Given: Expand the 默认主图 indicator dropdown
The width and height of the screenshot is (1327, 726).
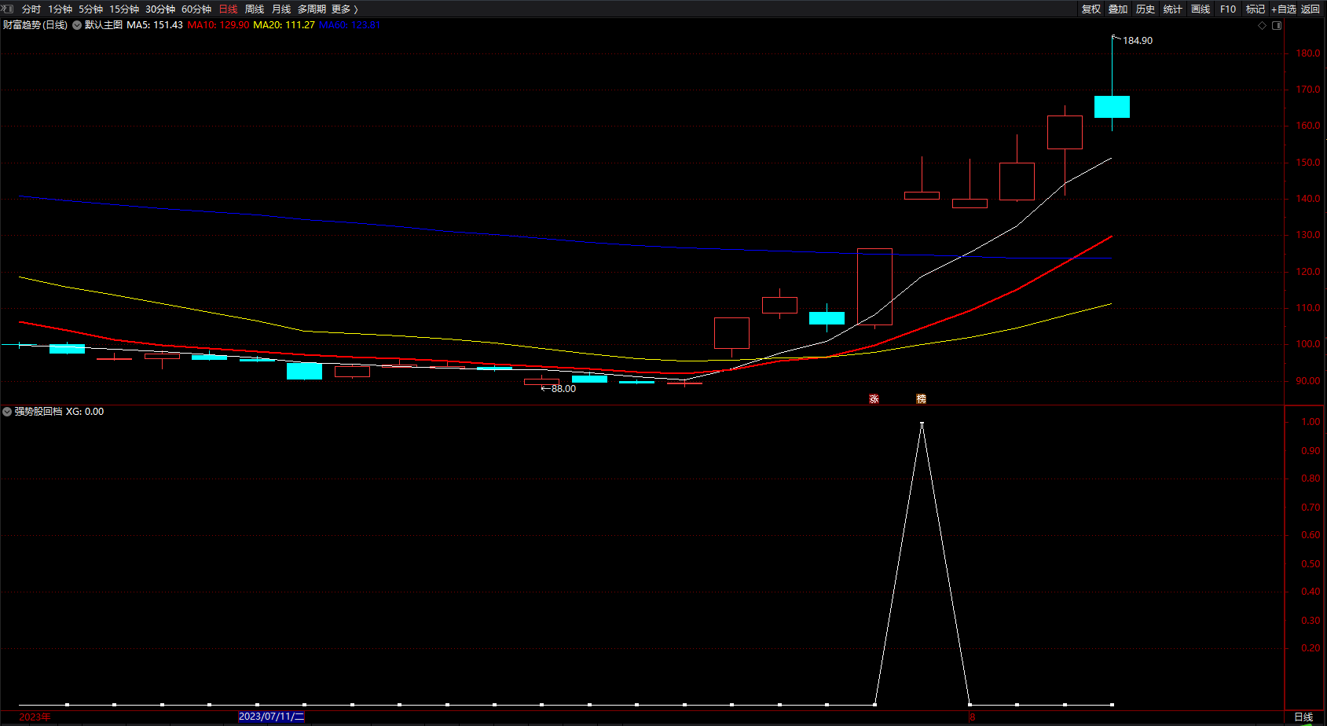Looking at the screenshot, I should click(77, 25).
